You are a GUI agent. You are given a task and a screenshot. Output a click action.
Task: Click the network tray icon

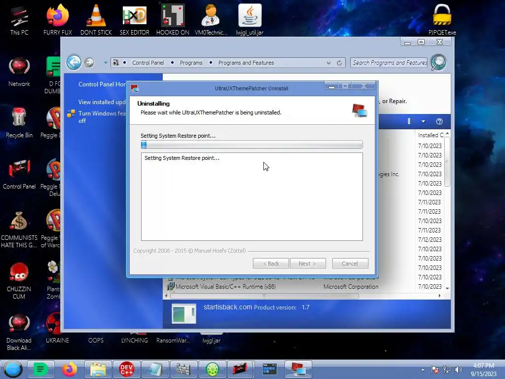(447, 370)
